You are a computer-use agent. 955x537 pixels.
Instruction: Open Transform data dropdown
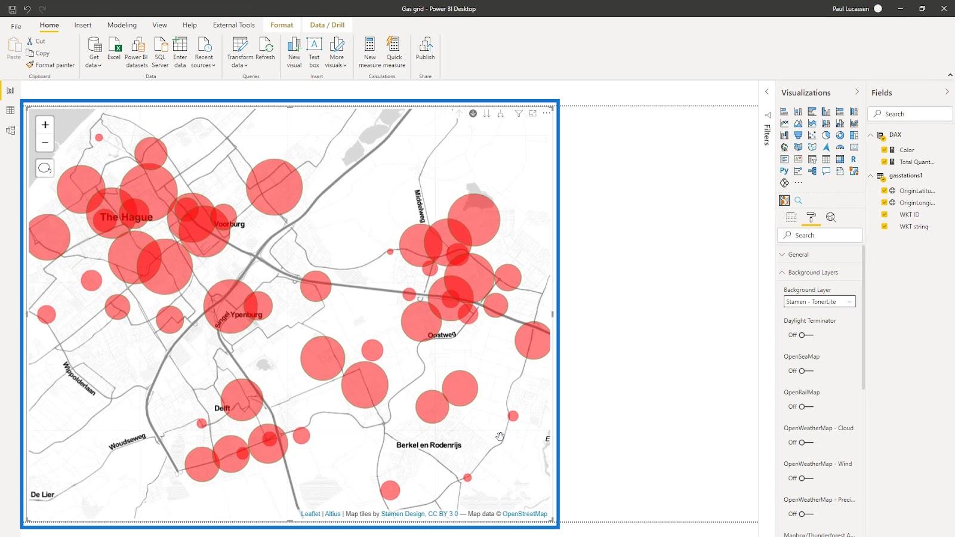240,52
